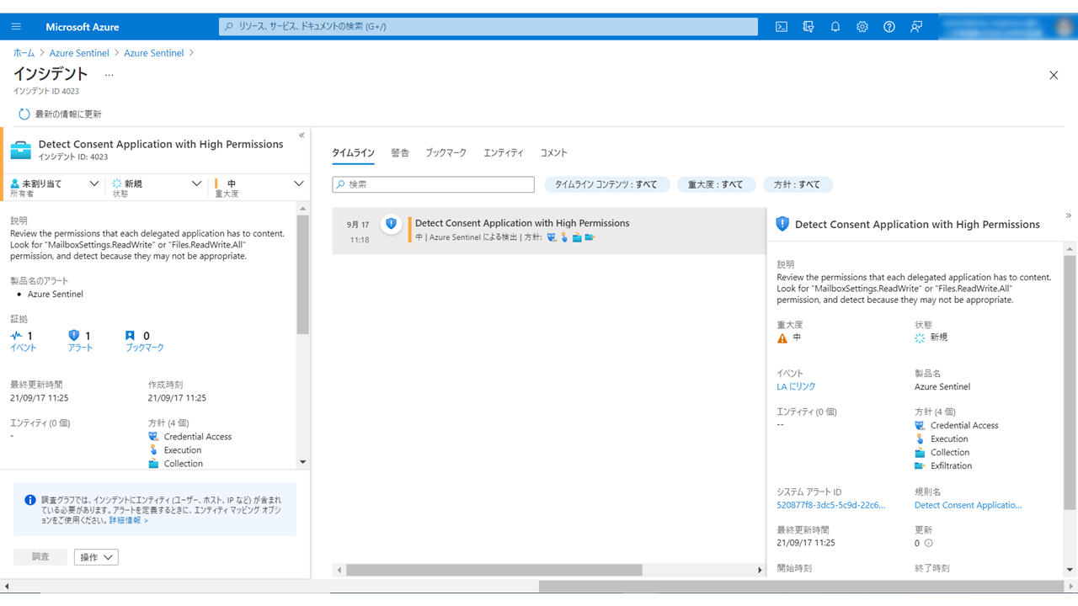Open the Azure portal hamburger menu

point(16,27)
